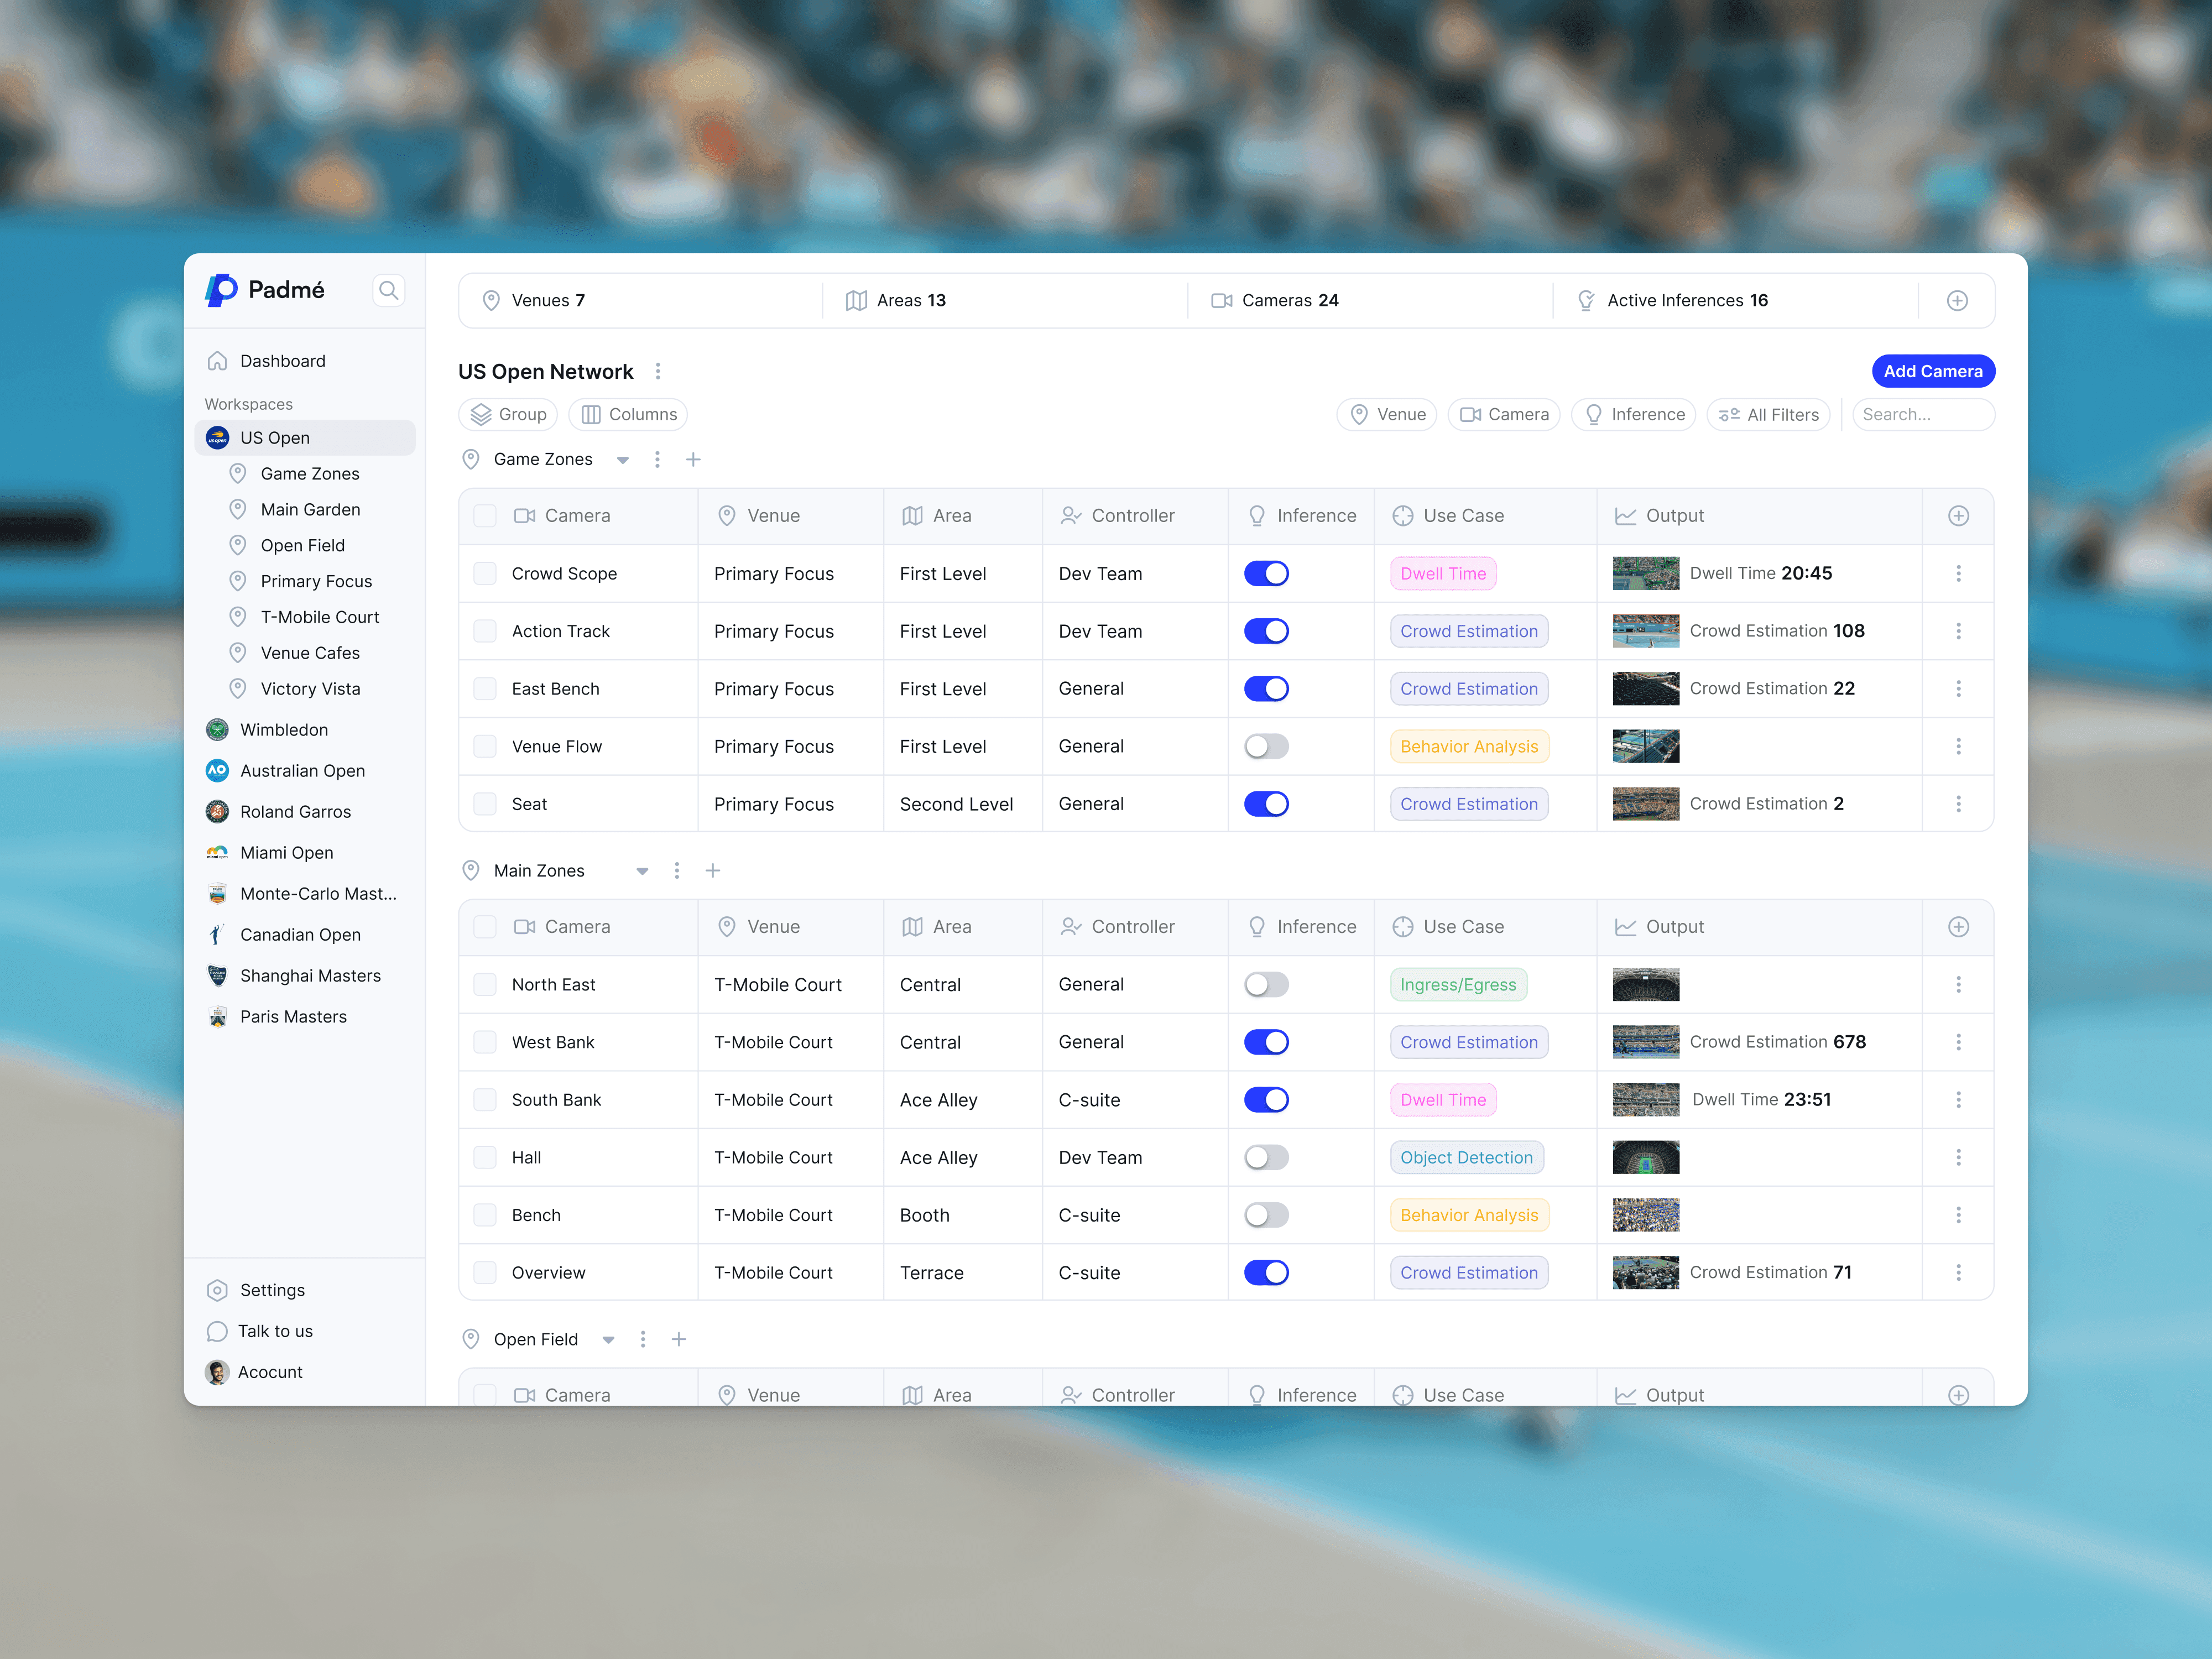Viewport: 2212px width, 1659px height.
Task: Open the Open Field group options menu
Action: (x=643, y=1339)
